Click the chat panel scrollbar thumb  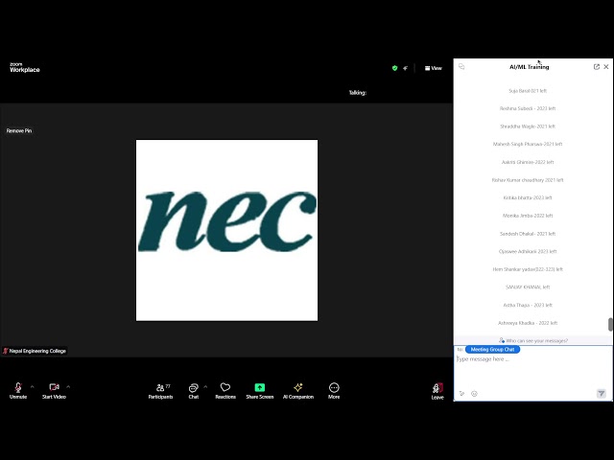[x=610, y=325]
